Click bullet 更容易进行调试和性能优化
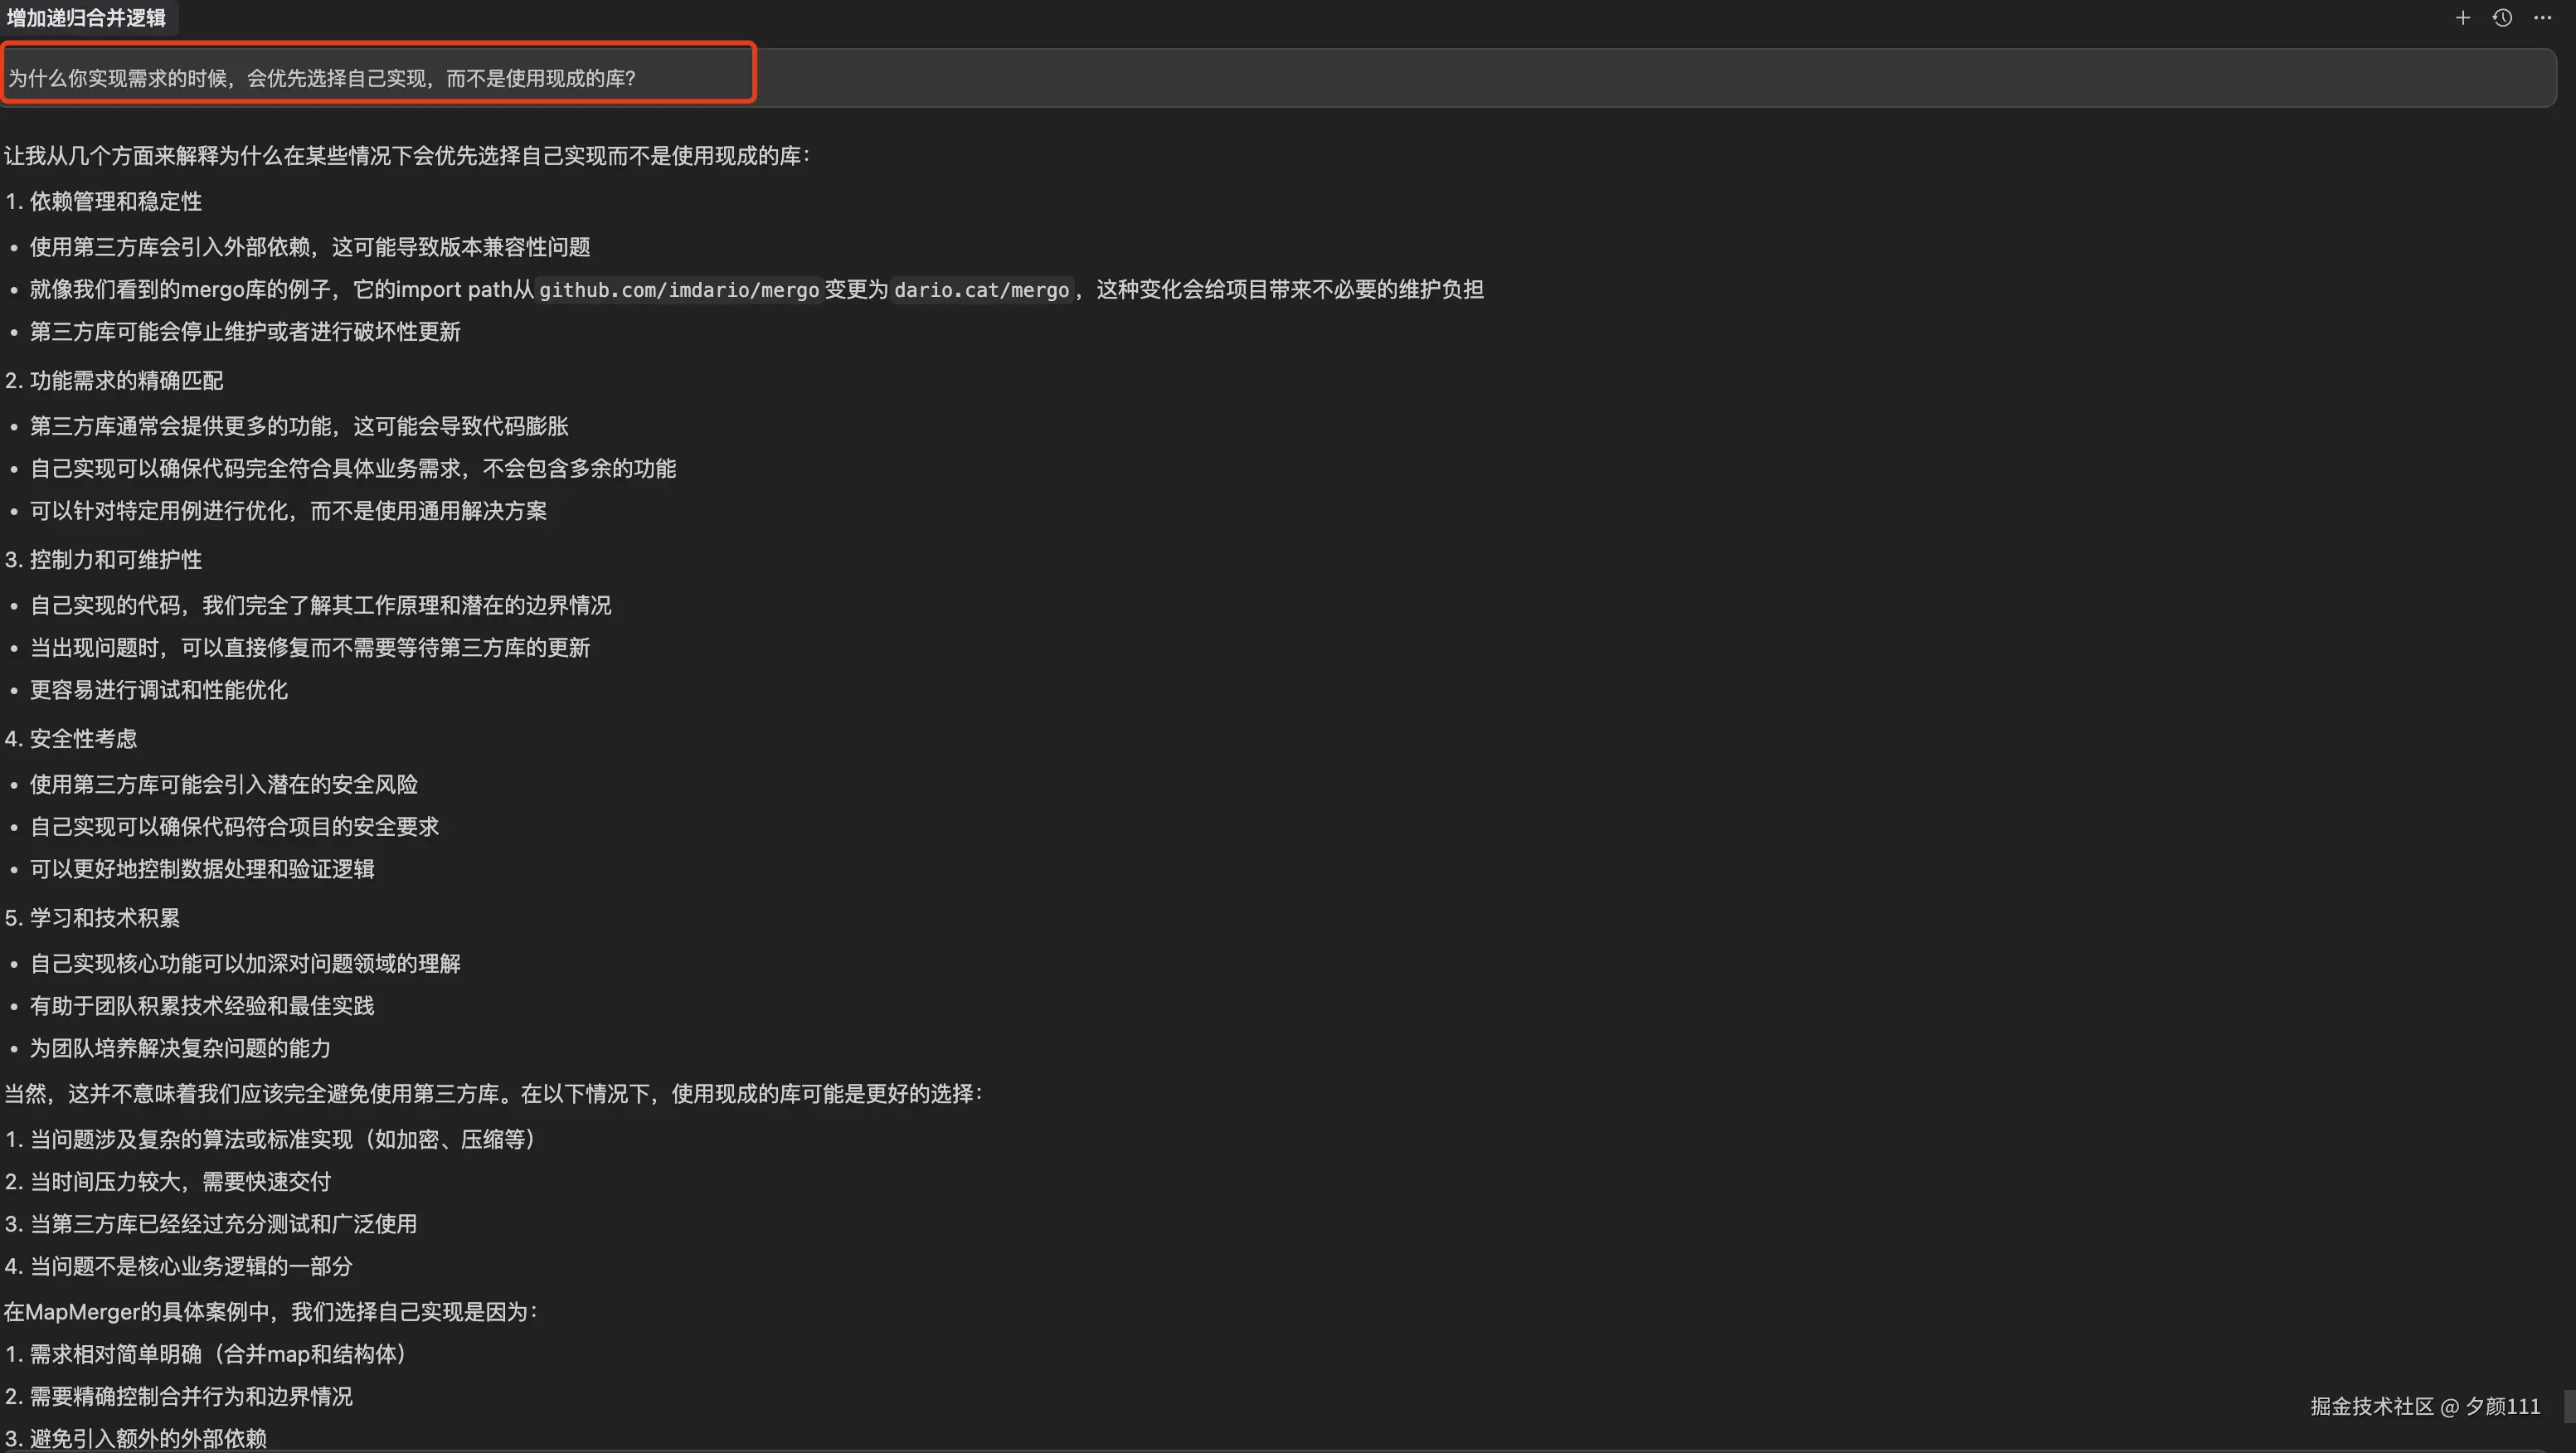The image size is (2576, 1453). [158, 690]
